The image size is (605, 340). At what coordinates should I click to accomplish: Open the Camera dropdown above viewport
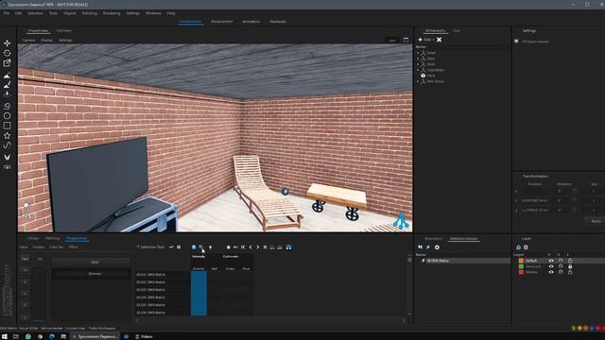click(x=28, y=40)
